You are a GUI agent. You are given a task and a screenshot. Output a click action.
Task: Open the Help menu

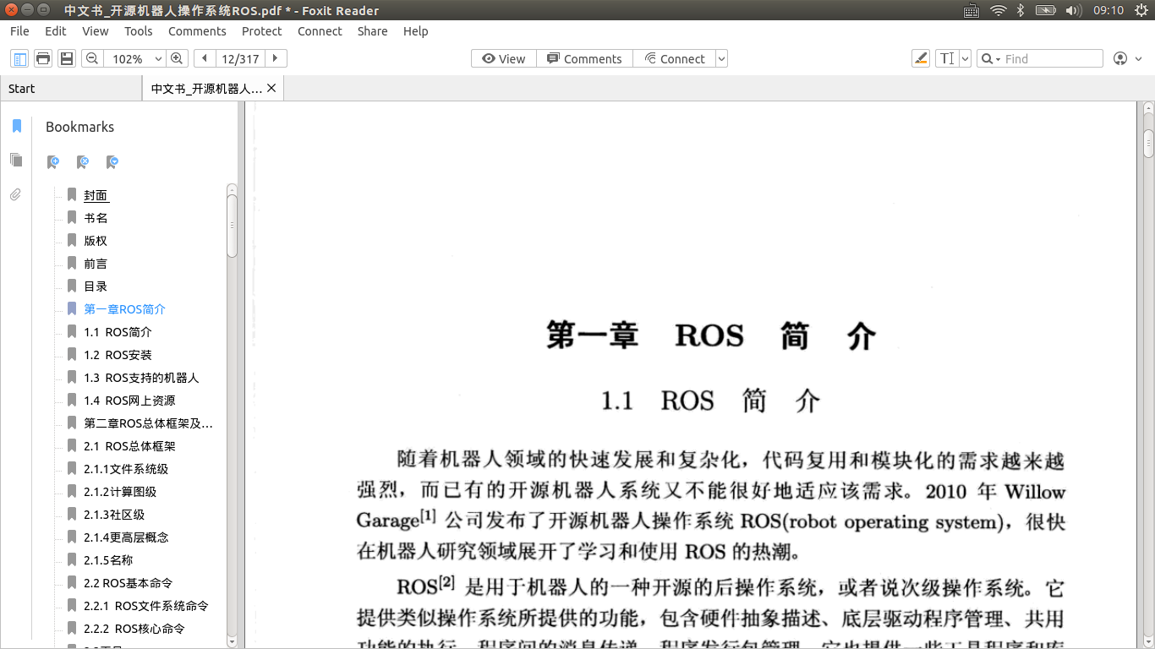415,31
